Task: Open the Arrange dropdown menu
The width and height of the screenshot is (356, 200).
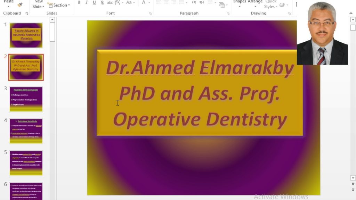Action: coord(255,7)
